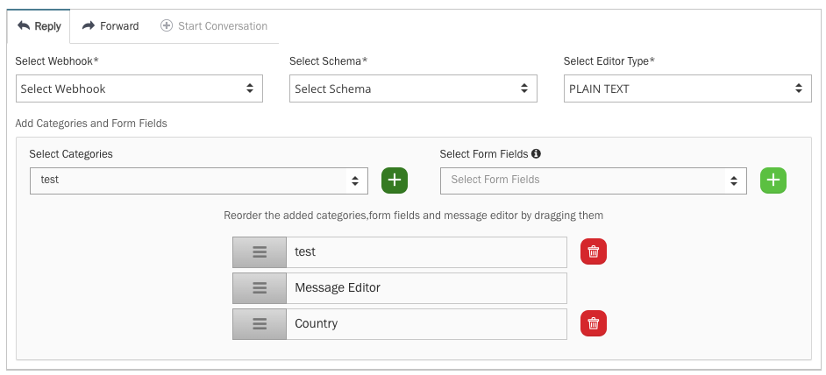The image size is (826, 375).
Task: Click the plus circle icon on Start Conversation
Action: point(167,26)
